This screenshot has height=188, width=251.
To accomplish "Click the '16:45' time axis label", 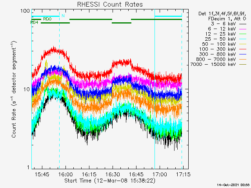I will (x=136, y=174).
